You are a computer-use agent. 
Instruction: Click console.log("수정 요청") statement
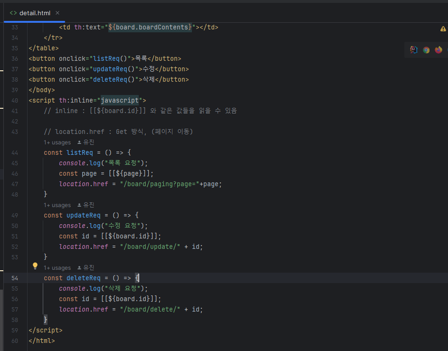pos(104,226)
